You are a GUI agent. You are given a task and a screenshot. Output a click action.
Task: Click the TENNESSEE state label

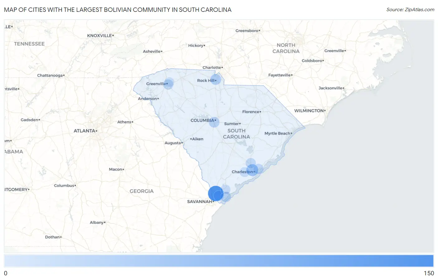pos(29,44)
